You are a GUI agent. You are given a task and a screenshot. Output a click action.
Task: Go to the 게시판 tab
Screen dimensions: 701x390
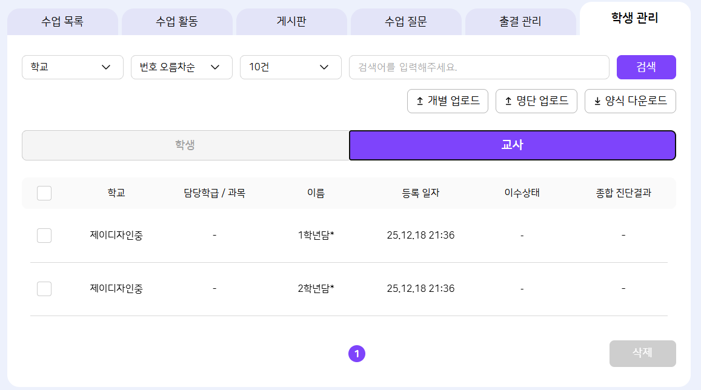[x=291, y=22]
